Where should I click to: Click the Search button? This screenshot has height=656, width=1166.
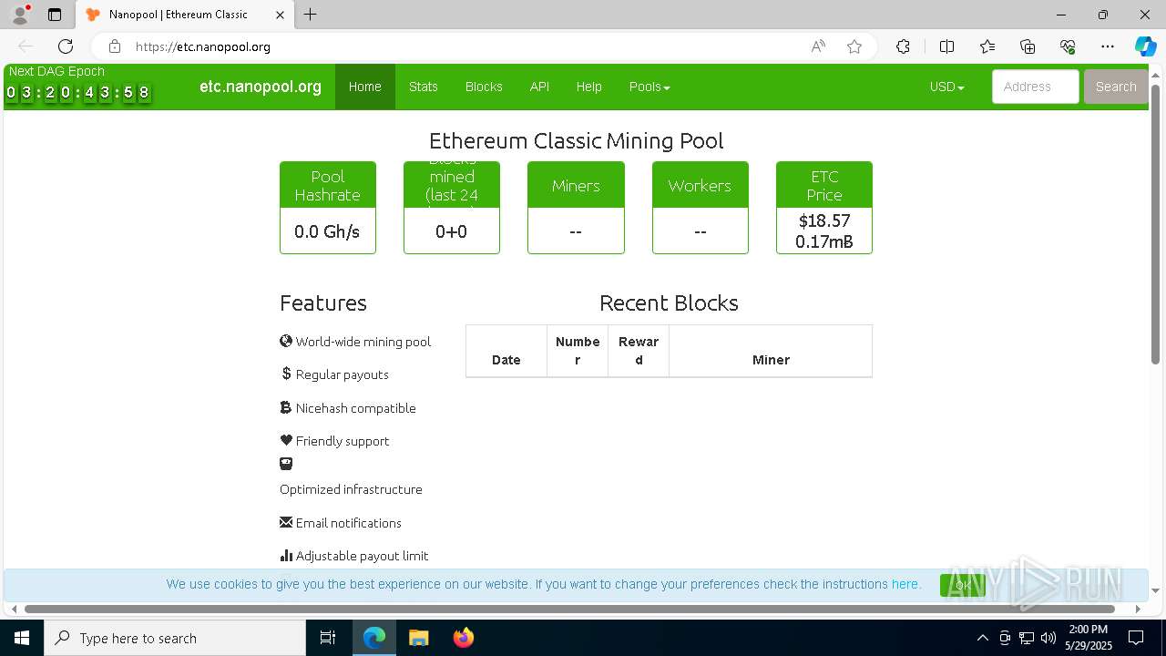1116,87
